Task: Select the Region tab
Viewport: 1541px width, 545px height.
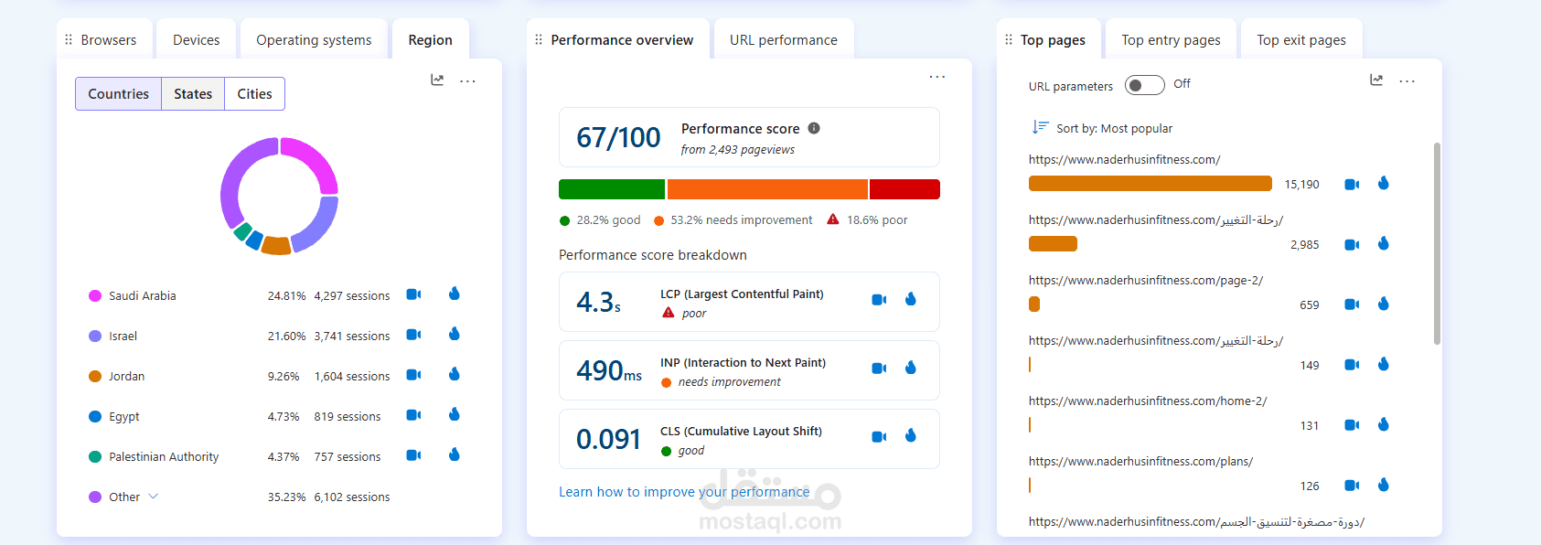Action: (x=430, y=40)
